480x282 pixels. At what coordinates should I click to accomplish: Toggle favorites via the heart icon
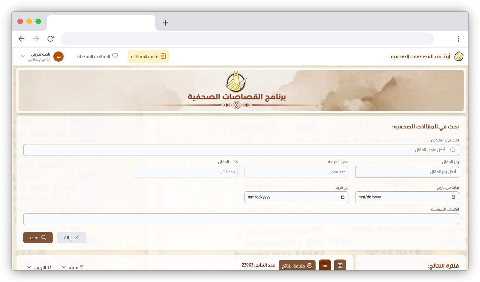tap(115, 56)
